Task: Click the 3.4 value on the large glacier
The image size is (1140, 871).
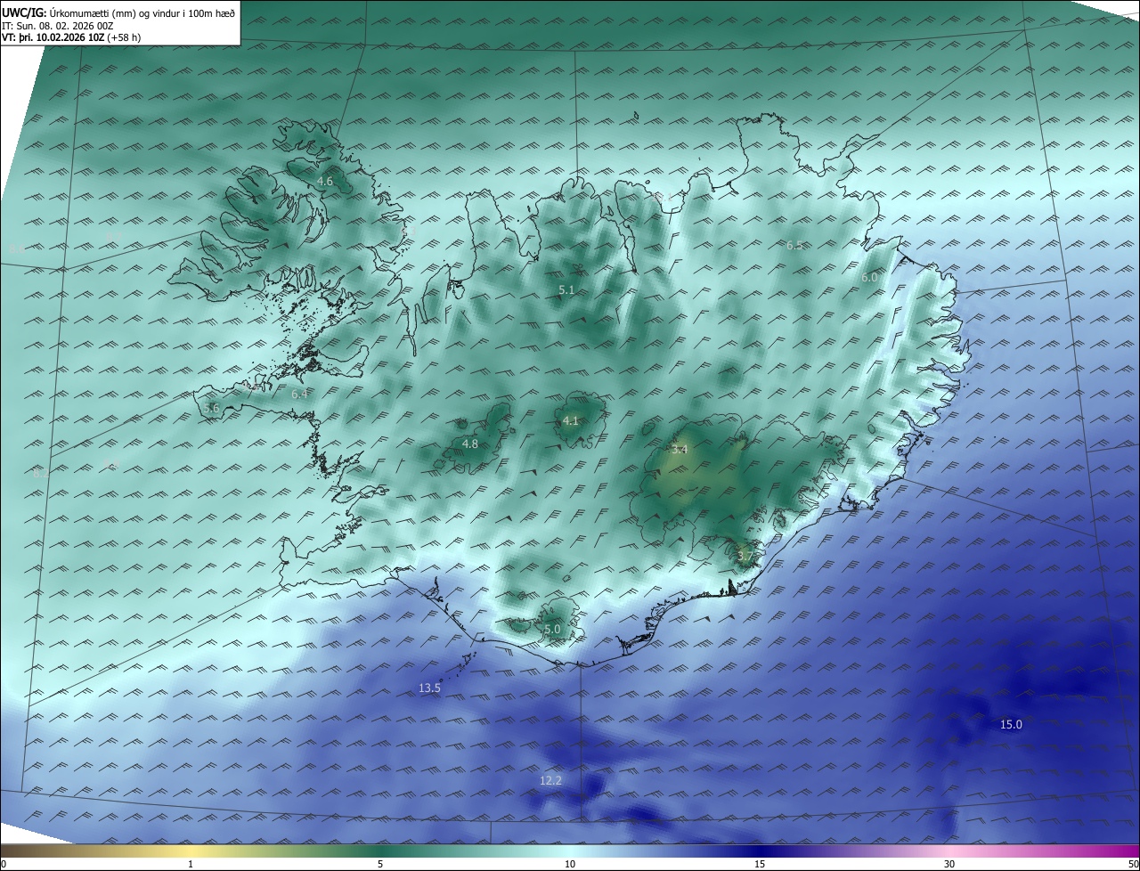Action: 680,450
